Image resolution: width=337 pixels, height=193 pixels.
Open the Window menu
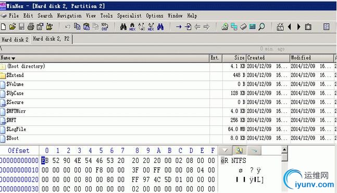click(x=175, y=16)
